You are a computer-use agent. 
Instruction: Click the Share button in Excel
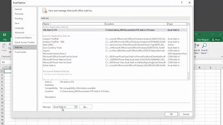pyautogui.click(x=216, y=40)
